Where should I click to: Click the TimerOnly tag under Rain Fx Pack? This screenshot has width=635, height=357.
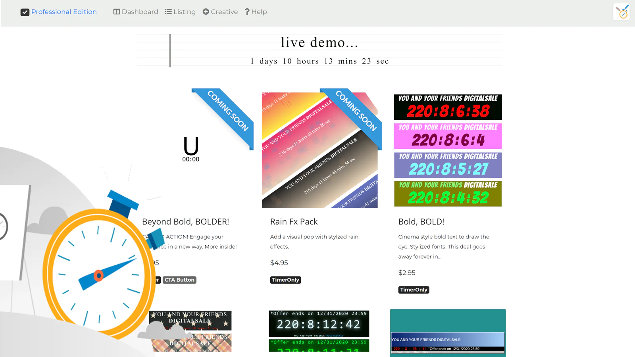(x=285, y=280)
